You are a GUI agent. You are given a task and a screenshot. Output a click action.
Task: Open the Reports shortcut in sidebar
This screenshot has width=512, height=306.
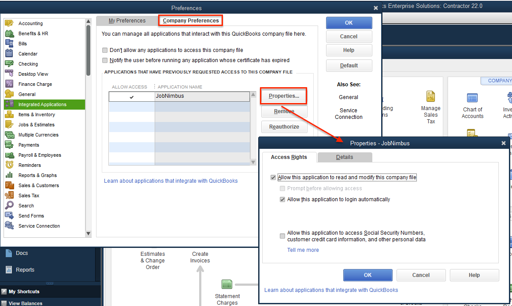(25, 269)
